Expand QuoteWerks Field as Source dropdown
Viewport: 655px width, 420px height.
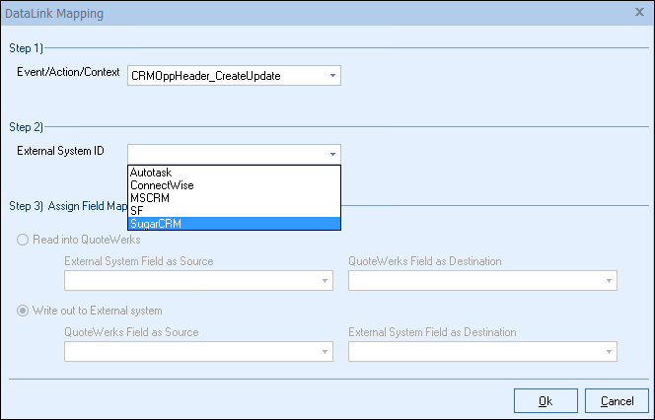click(x=325, y=352)
